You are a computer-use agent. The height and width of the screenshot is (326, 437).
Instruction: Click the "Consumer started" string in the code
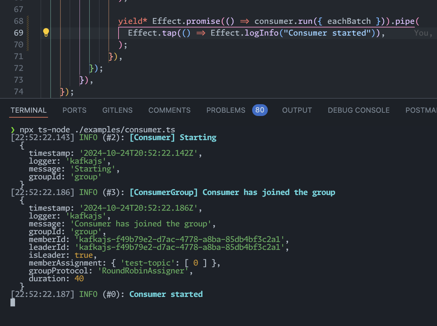[x=327, y=33]
